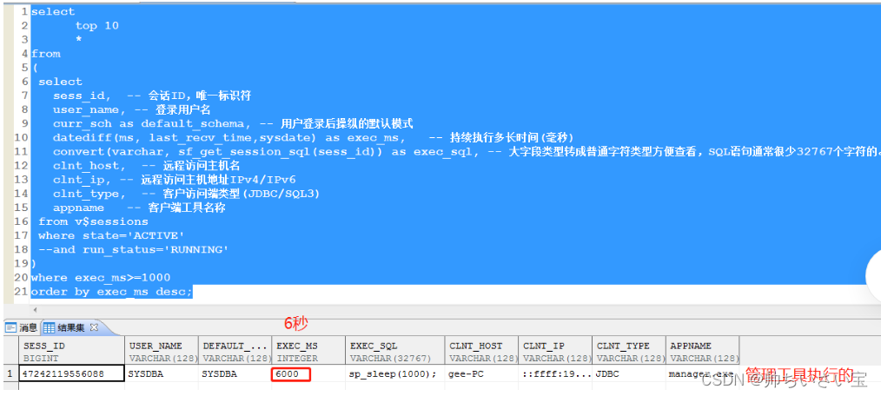Click the where state='ACTIVE' code line

pyautogui.click(x=111, y=235)
